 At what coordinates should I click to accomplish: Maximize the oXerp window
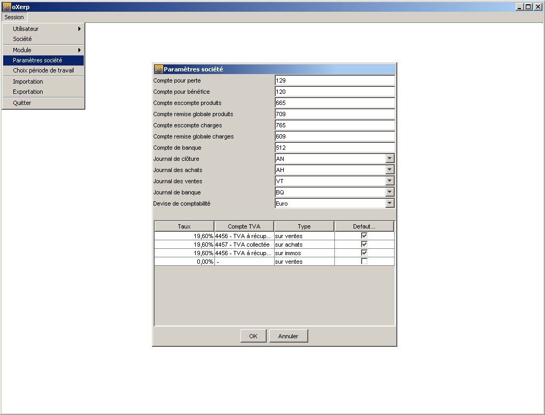click(528, 7)
